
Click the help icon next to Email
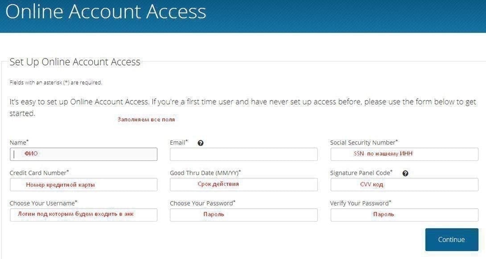tap(201, 143)
